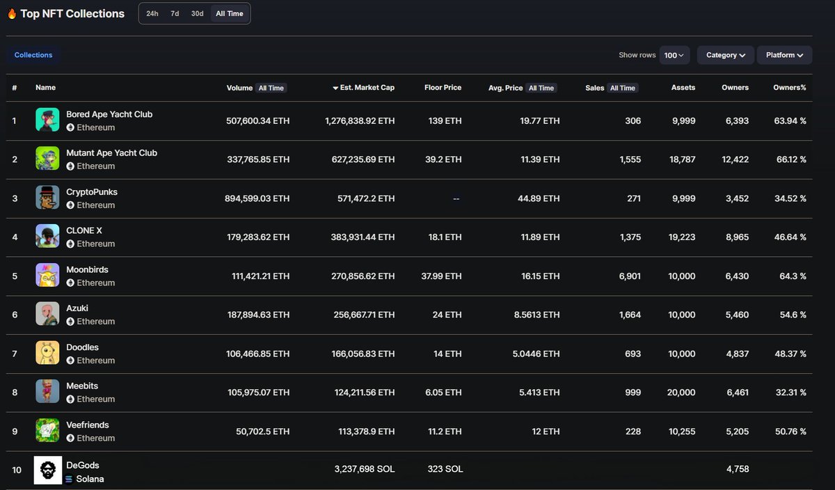This screenshot has height=490, width=835.
Task: Open the Category filter dropdown
Action: 726,55
